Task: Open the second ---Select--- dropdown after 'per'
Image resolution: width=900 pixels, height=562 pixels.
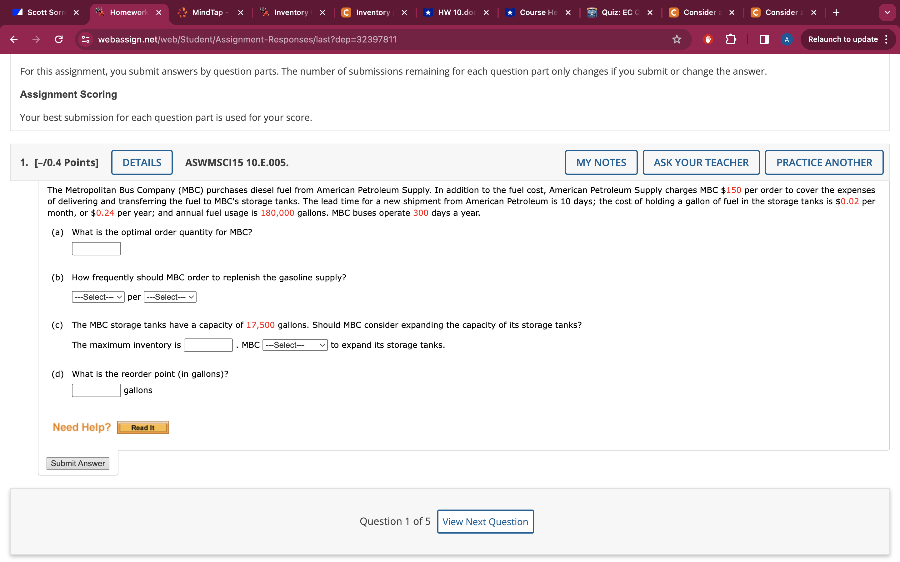Action: 170,297
